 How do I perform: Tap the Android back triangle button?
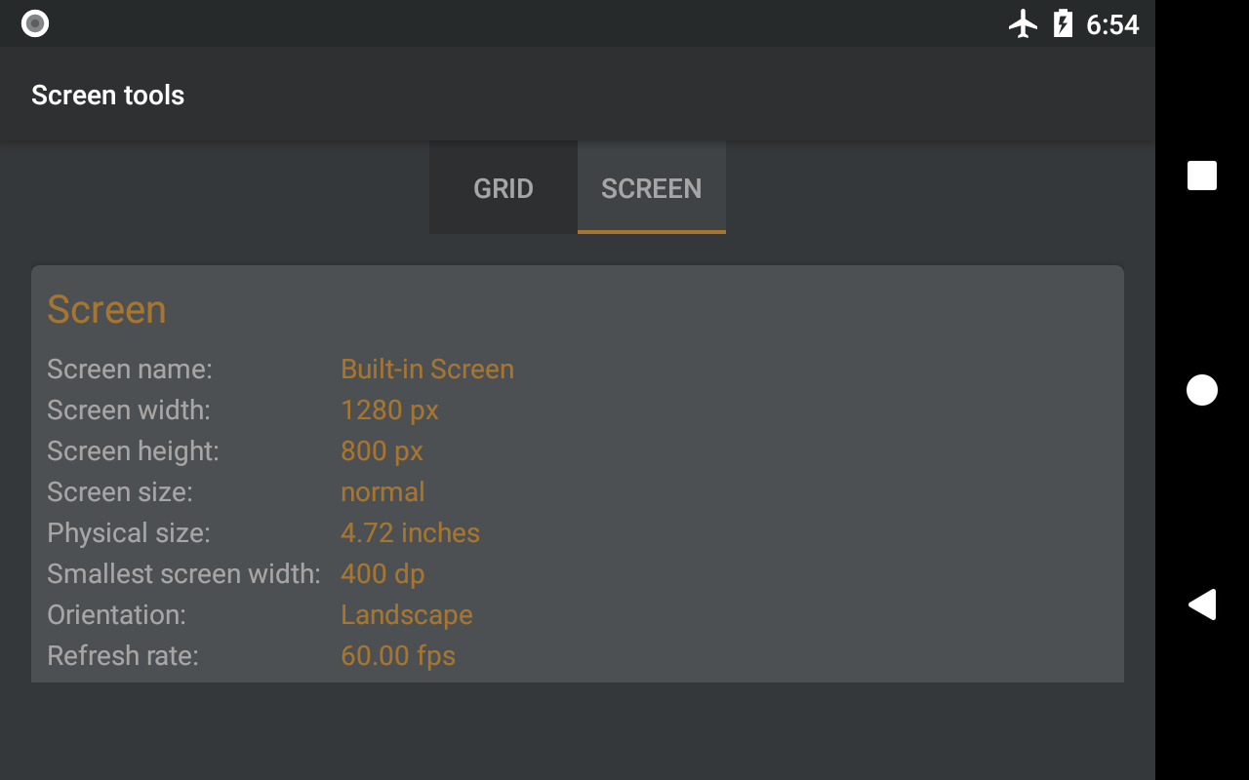tap(1202, 604)
